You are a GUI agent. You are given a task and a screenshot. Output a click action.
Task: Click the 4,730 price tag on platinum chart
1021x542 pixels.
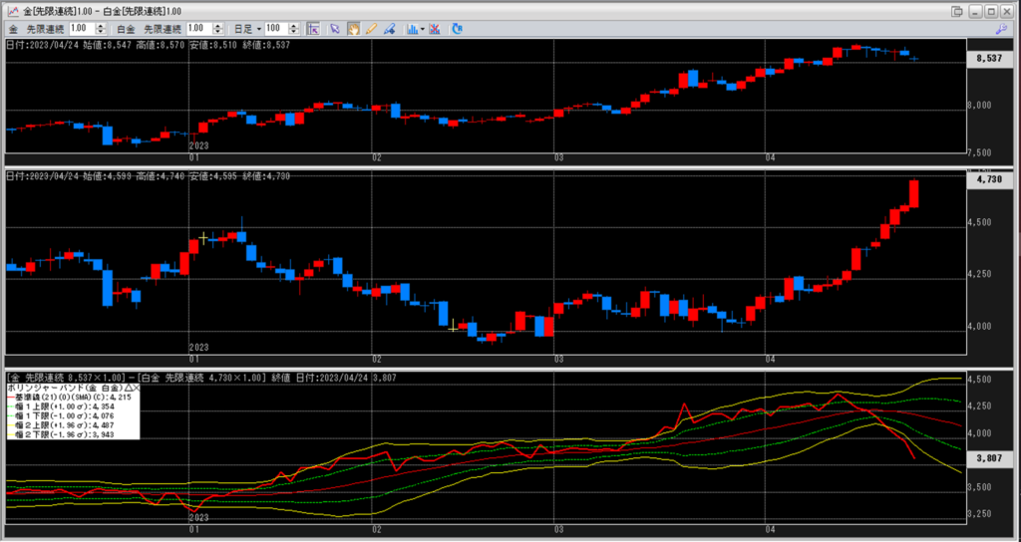(988, 180)
